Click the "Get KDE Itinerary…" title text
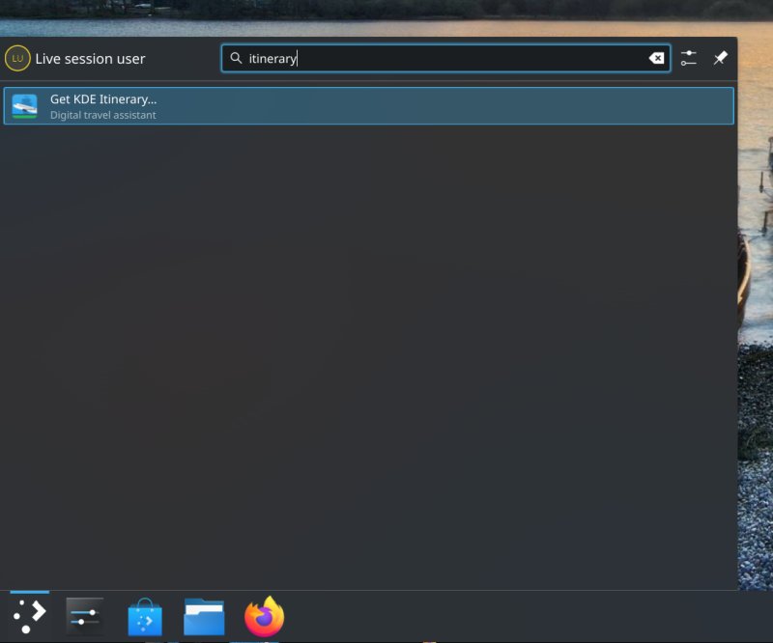Viewport: 773px width, 643px height. [x=101, y=98]
